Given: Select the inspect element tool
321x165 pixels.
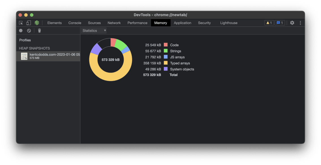Looking at the screenshot, I should click(20, 23).
